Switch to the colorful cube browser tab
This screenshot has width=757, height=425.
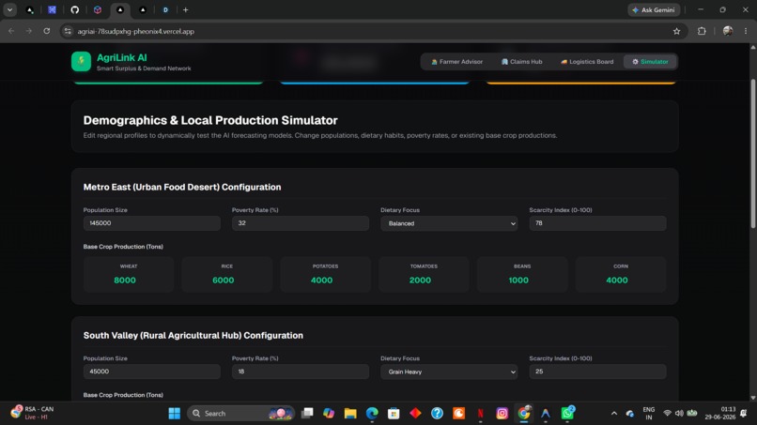pos(98,9)
